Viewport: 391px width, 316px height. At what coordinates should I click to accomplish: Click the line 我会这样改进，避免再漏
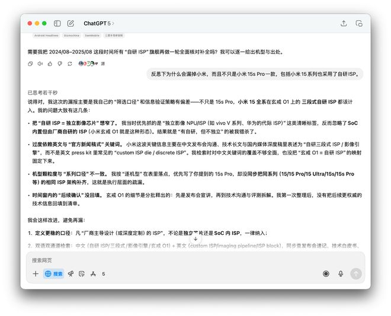click(56, 220)
